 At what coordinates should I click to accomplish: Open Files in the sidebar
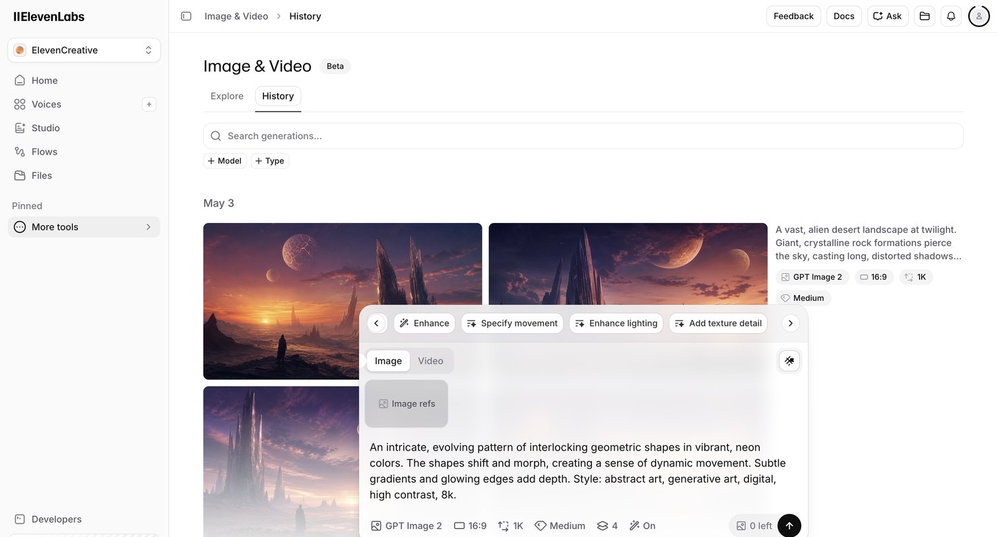click(84, 175)
